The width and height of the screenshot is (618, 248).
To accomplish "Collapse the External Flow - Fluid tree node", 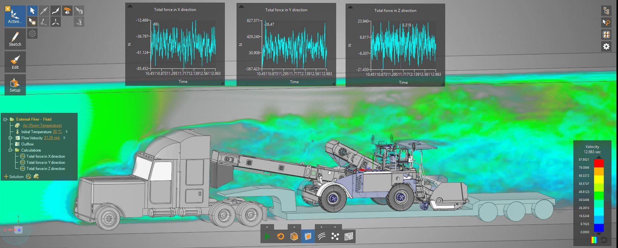I will [5, 119].
